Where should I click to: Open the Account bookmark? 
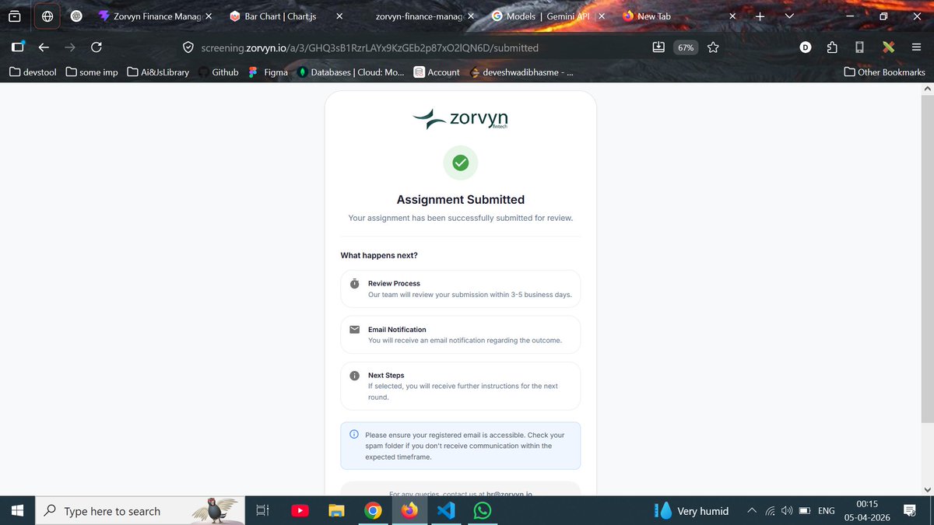pos(437,72)
